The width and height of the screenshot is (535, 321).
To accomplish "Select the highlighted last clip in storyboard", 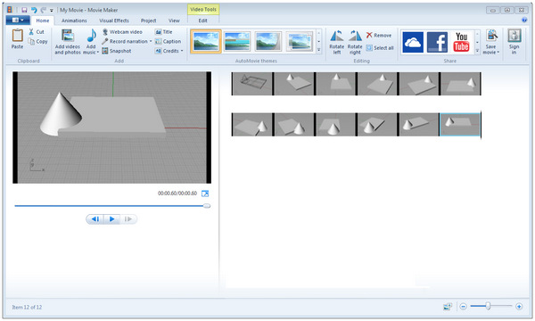I will coord(460,125).
